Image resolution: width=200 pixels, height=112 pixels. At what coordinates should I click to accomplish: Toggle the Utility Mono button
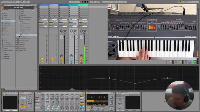click(x=23, y=106)
